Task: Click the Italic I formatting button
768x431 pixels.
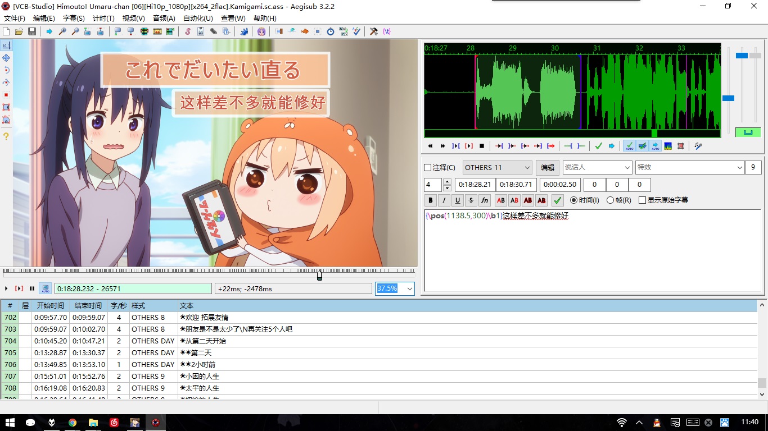Action: pyautogui.click(x=444, y=200)
